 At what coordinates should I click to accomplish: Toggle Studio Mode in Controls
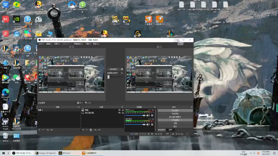point(175,120)
